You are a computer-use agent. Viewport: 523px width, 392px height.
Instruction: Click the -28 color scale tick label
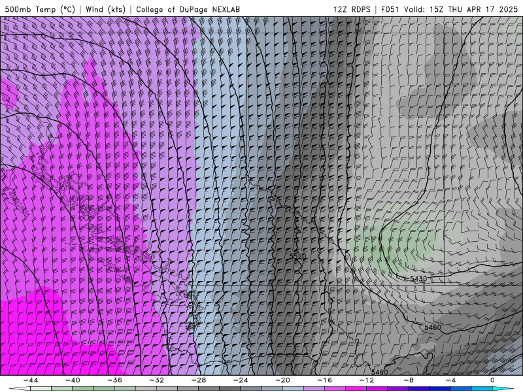pyautogui.click(x=199, y=380)
